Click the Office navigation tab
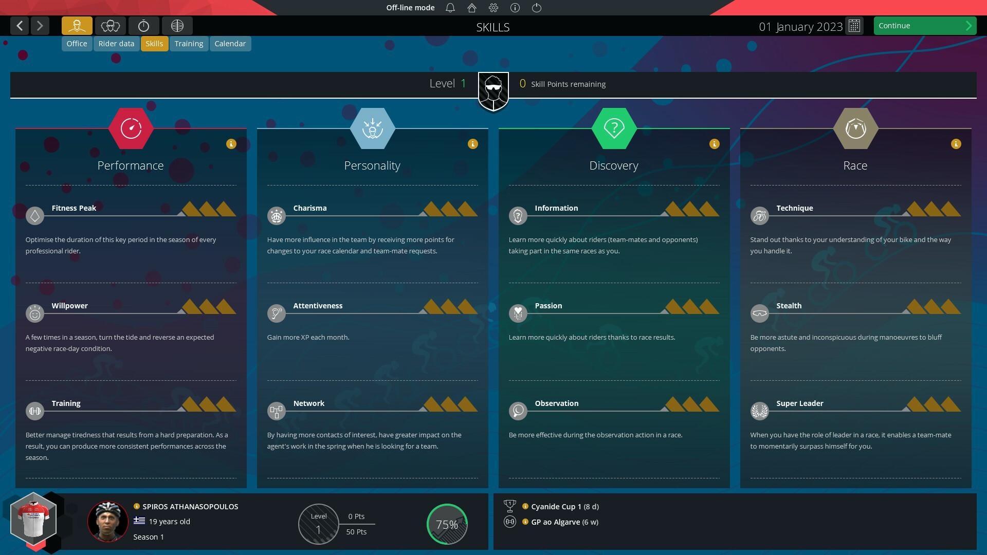Viewport: 987px width, 555px height. click(77, 43)
